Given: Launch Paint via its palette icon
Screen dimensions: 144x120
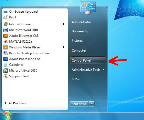Looking at the screenshot, I should coord(5,17).
